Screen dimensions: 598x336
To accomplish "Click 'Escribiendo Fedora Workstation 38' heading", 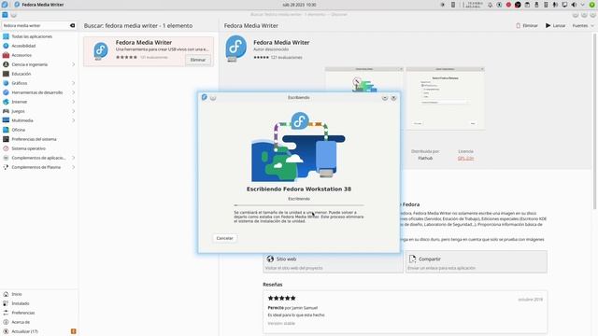I will [x=299, y=189].
